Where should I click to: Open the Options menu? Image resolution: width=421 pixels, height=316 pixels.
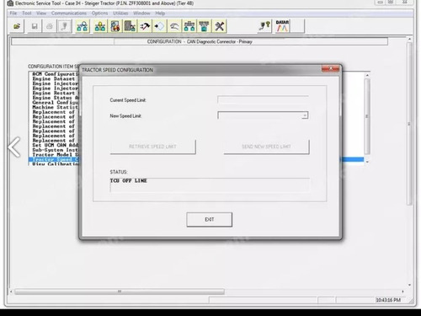point(99,13)
